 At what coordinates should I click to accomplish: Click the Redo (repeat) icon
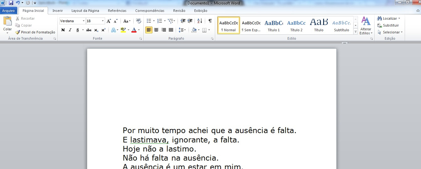pos(28,3)
